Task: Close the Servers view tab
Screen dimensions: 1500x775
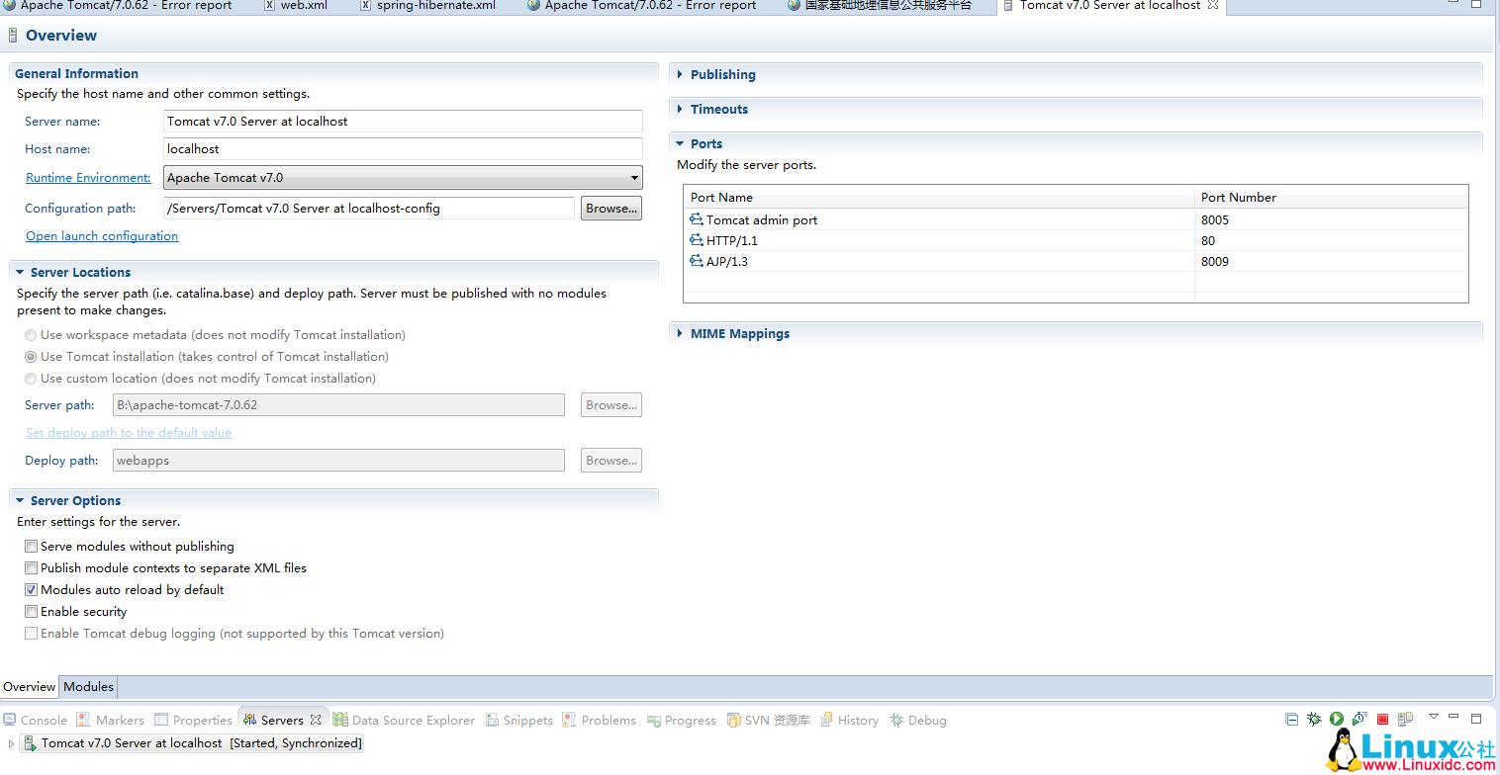Action: pyautogui.click(x=316, y=721)
